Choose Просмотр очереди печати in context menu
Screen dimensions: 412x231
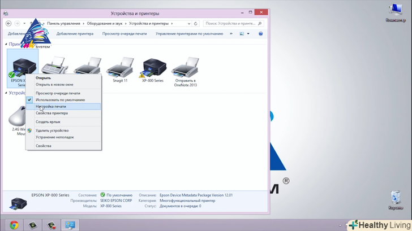(x=63, y=93)
